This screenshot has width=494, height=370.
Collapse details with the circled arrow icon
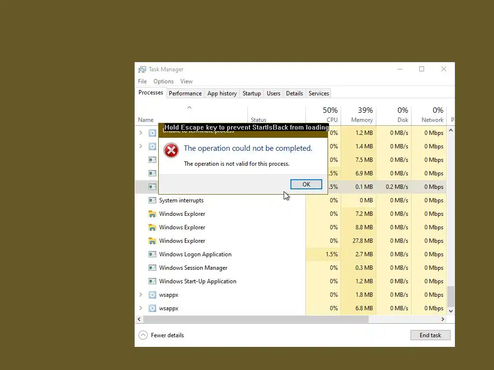[x=143, y=335]
